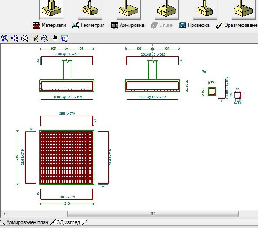Click the 45 height dimension
This screenshot has height=228, width=259.
point(187,86)
